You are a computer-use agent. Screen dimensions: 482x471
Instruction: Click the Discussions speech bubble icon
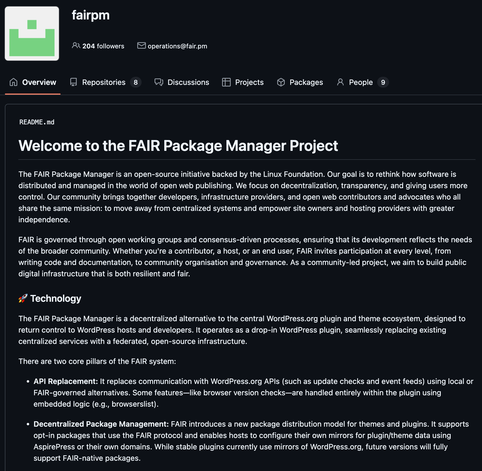pyautogui.click(x=159, y=82)
